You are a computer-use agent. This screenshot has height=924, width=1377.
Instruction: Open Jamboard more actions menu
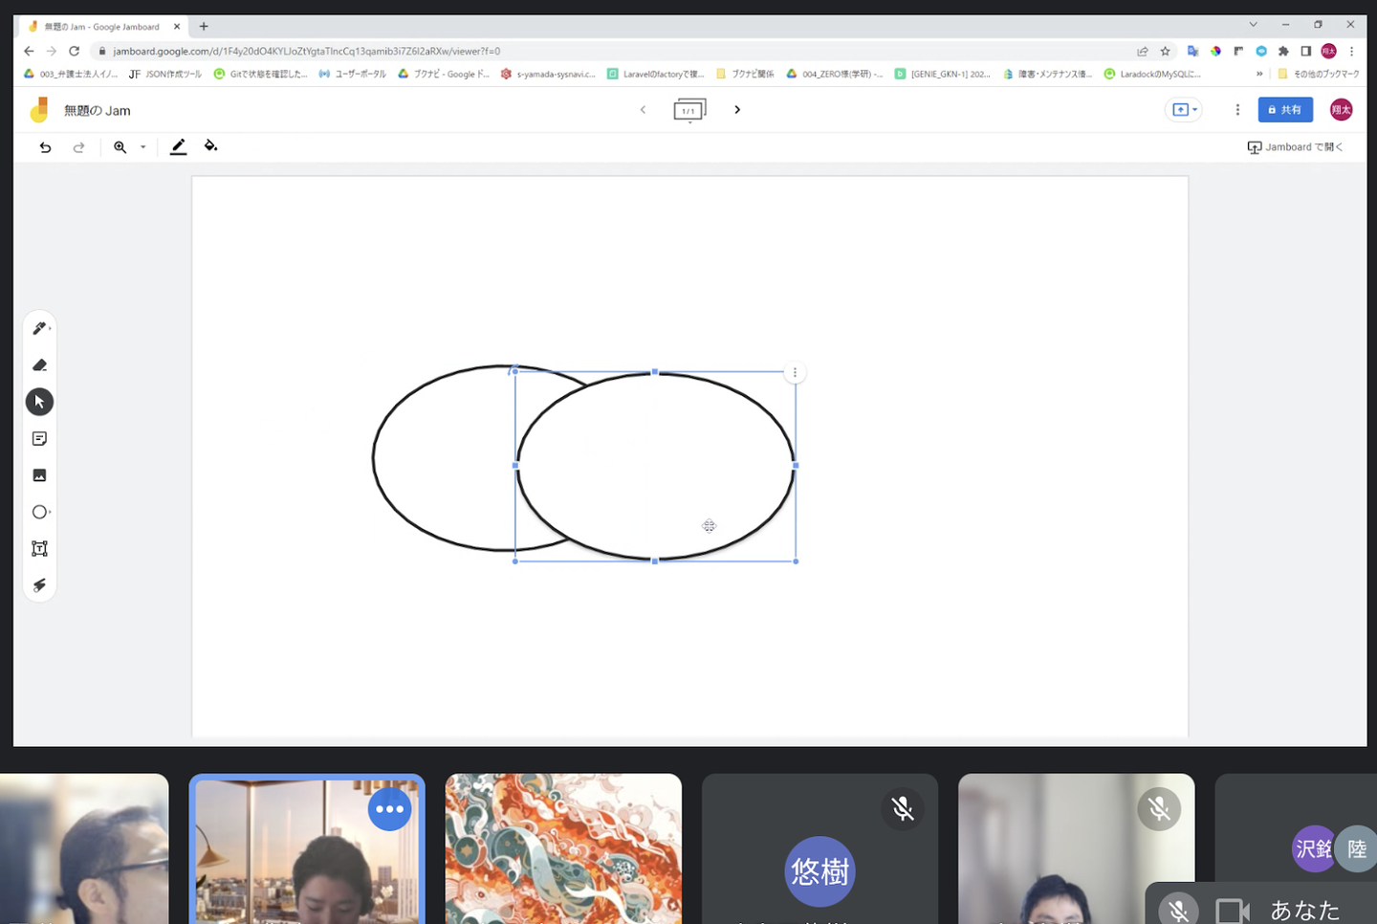coord(1237,110)
